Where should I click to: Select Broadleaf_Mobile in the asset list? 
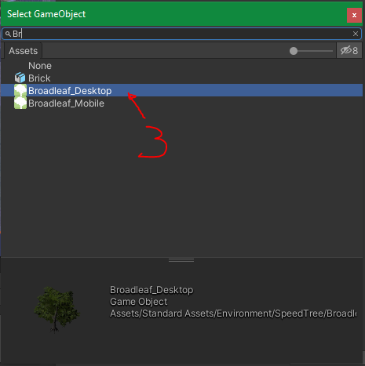tap(181, 103)
